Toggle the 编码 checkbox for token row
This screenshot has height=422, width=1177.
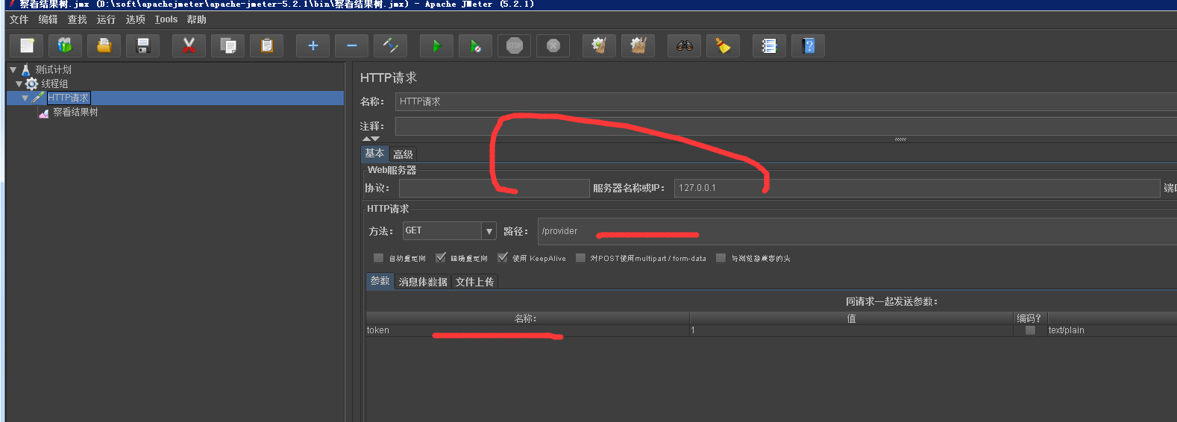coord(1030,330)
